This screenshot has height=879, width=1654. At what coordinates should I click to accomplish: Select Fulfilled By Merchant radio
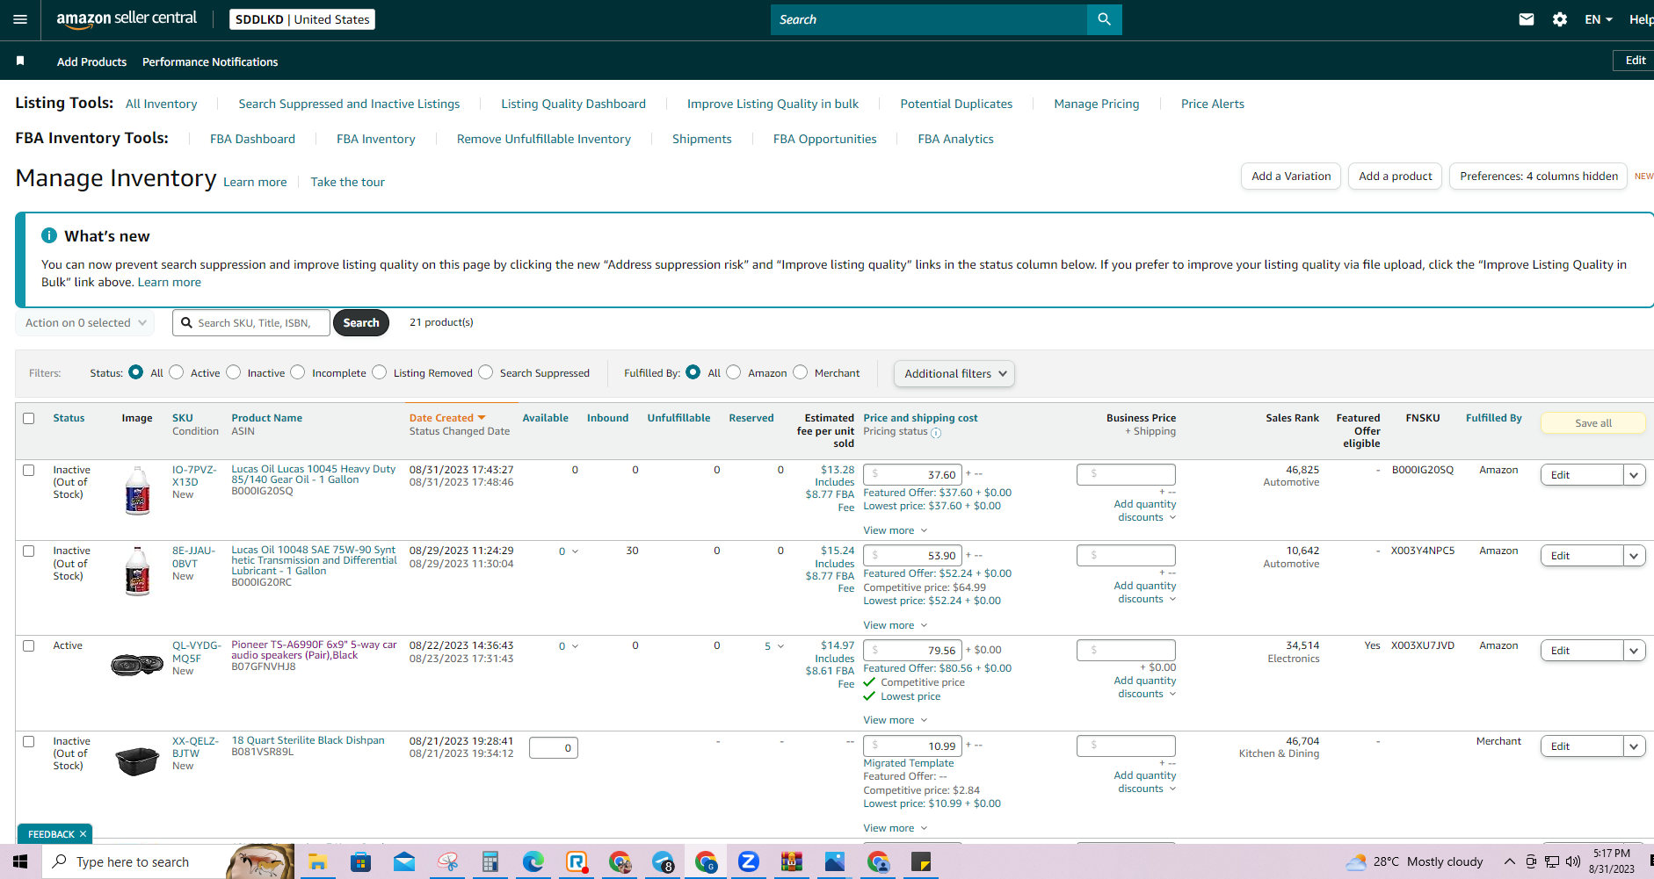(801, 372)
